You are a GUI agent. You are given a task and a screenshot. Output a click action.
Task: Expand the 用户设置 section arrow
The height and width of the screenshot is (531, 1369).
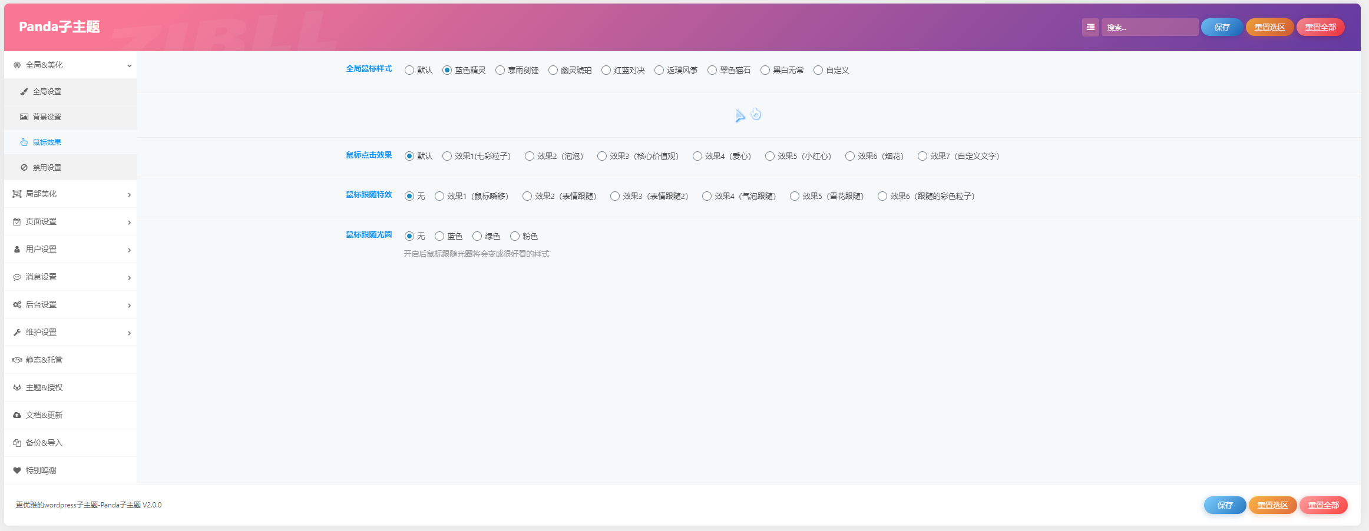(x=129, y=250)
